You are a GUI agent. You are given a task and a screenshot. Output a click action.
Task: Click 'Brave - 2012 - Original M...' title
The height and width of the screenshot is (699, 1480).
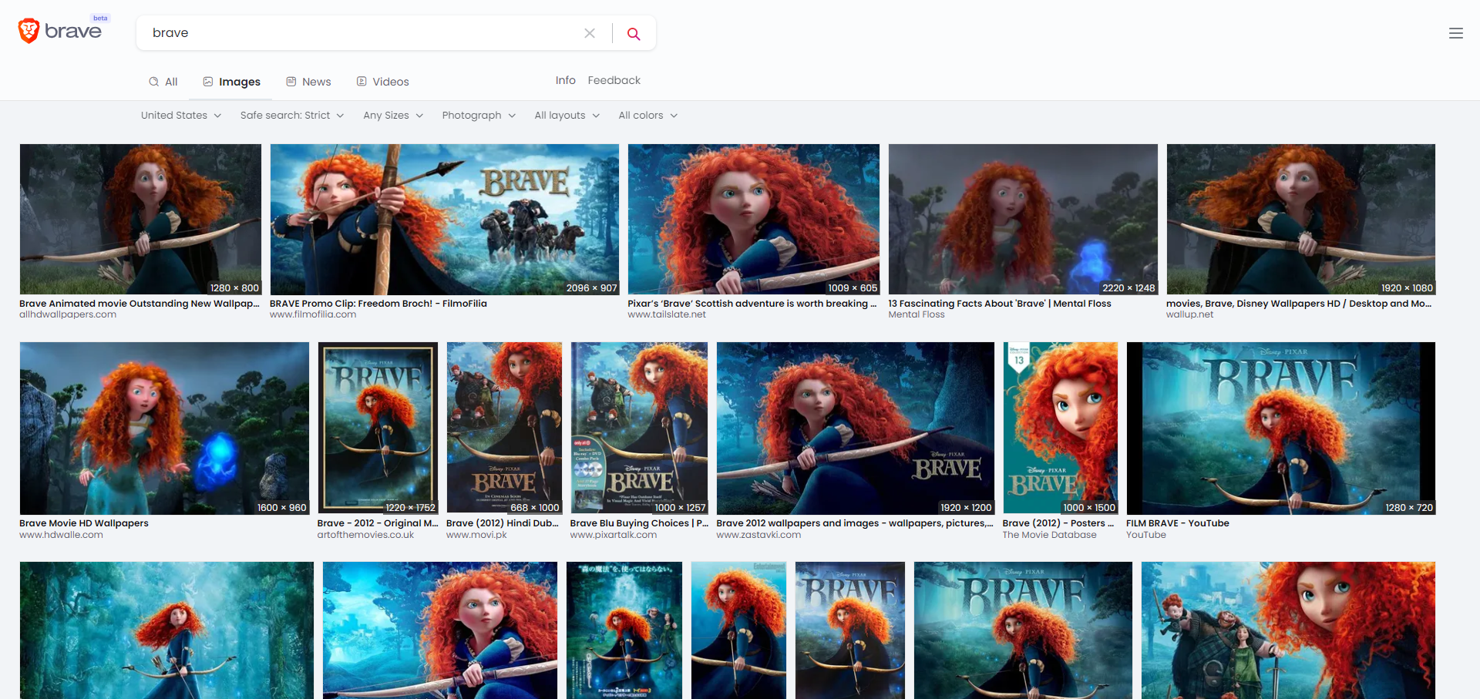click(x=378, y=523)
